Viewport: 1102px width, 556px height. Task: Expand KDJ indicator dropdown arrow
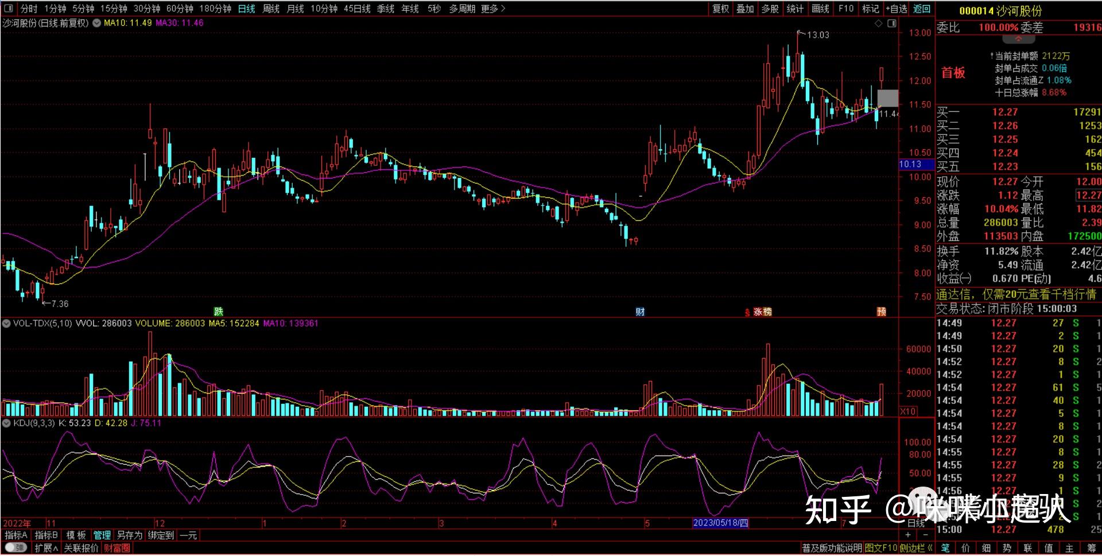pyautogui.click(x=6, y=423)
